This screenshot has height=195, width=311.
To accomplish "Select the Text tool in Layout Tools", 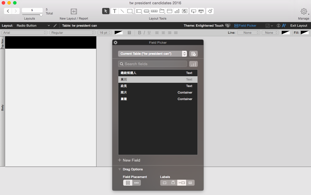I will [114, 11].
